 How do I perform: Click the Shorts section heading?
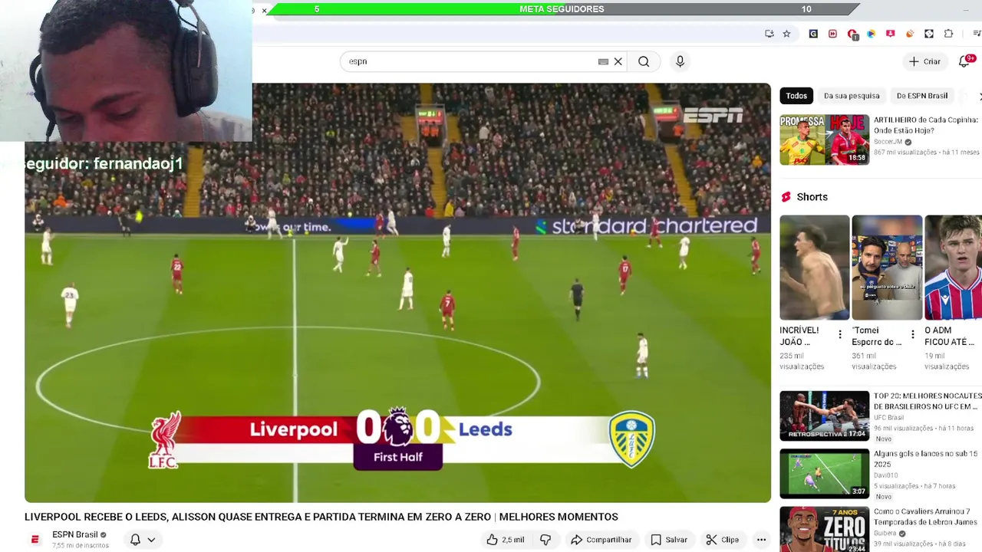click(x=812, y=197)
